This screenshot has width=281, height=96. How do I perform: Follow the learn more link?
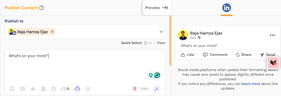tap(251, 84)
